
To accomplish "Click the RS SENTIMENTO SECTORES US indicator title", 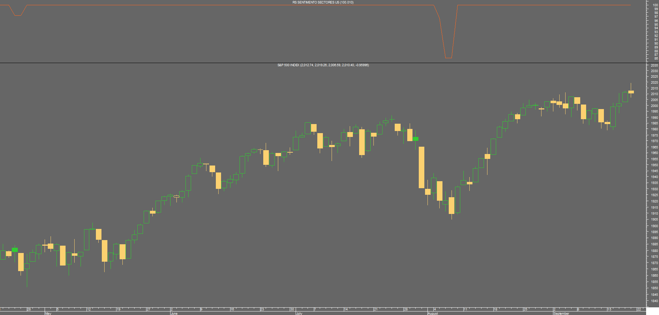I will (323, 2).
